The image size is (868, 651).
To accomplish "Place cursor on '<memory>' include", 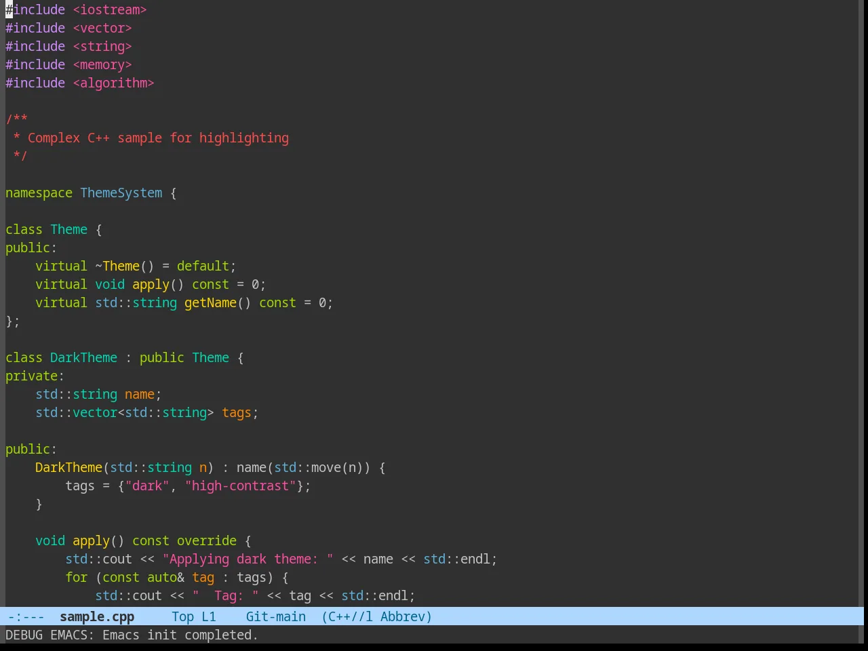I will (x=102, y=64).
